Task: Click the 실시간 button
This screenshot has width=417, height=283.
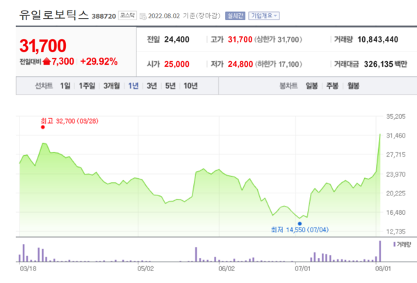Action: point(235,16)
